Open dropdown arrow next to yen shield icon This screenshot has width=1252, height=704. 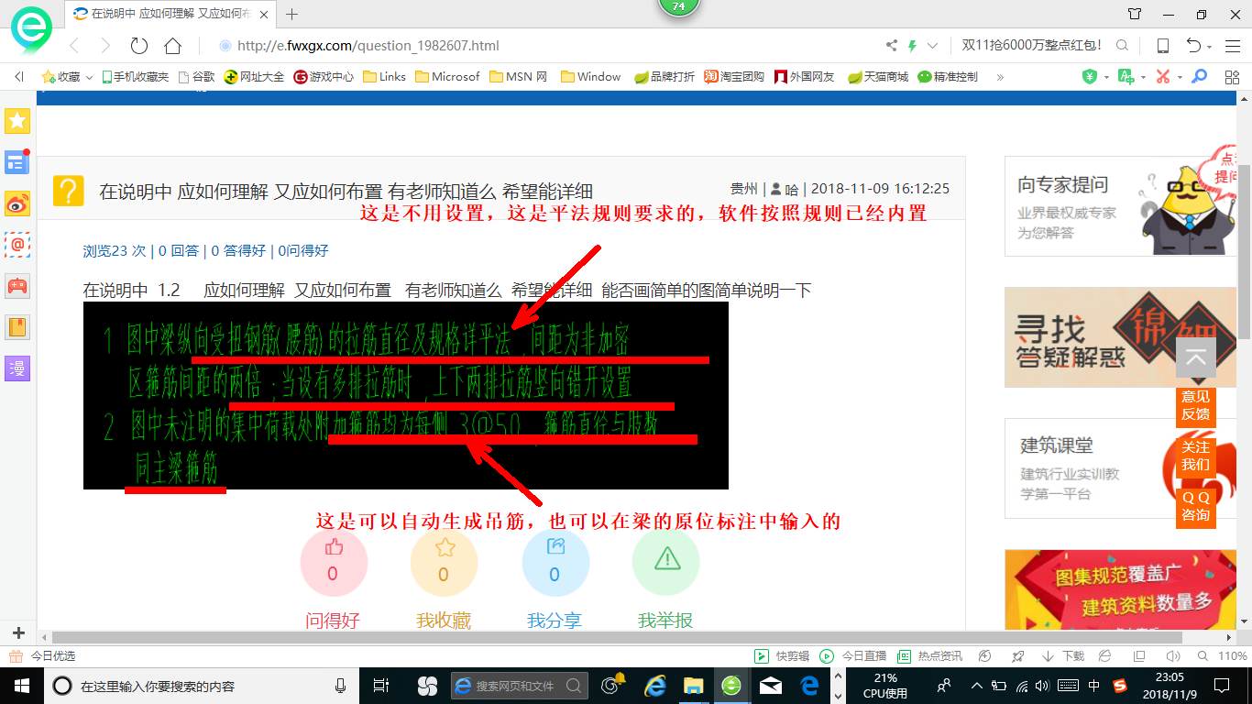click(1106, 78)
